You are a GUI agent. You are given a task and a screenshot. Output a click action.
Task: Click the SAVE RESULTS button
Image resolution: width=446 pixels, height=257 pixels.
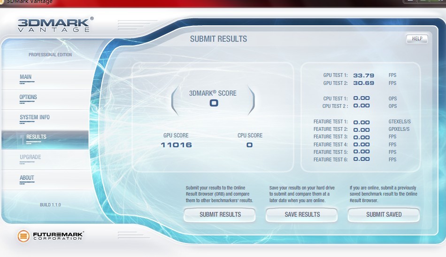pos(302,215)
